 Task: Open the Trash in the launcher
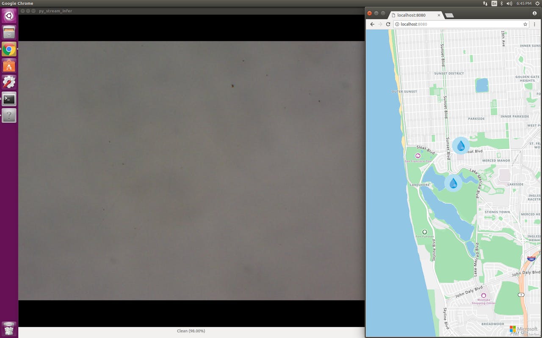point(9,329)
